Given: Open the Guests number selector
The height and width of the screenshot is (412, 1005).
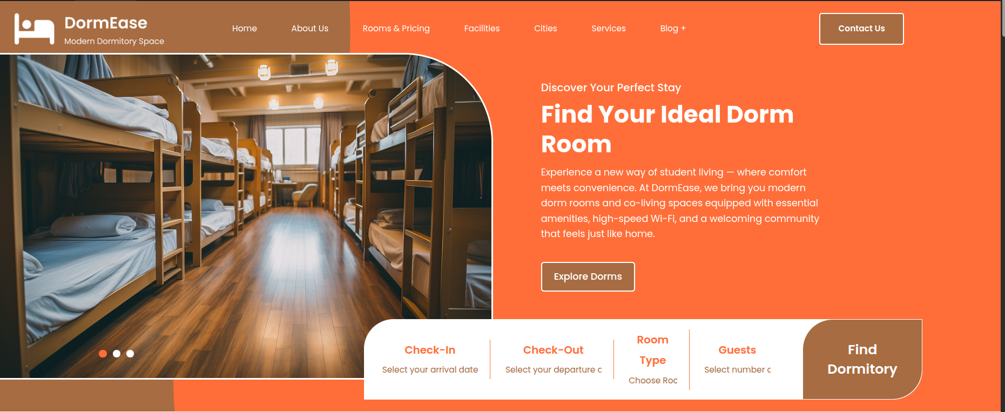Looking at the screenshot, I should point(737,369).
